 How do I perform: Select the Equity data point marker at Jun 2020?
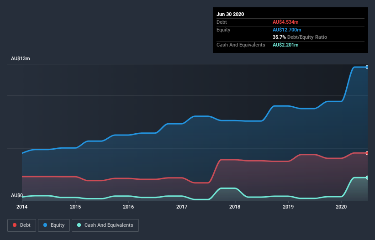click(367, 67)
